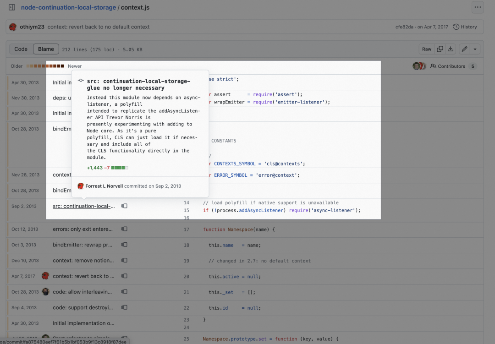
Task: Open the three-dot more options menu
Action: [x=478, y=7]
